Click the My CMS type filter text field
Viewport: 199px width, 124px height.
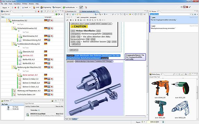pos(28,14)
